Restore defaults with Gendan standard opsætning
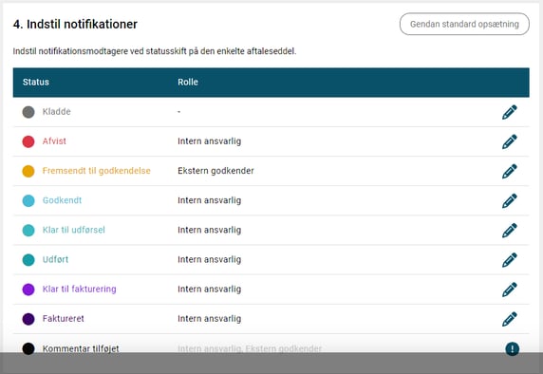This screenshot has height=374, width=543. (464, 25)
